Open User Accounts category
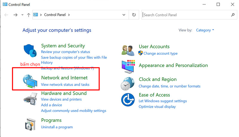 (154, 46)
